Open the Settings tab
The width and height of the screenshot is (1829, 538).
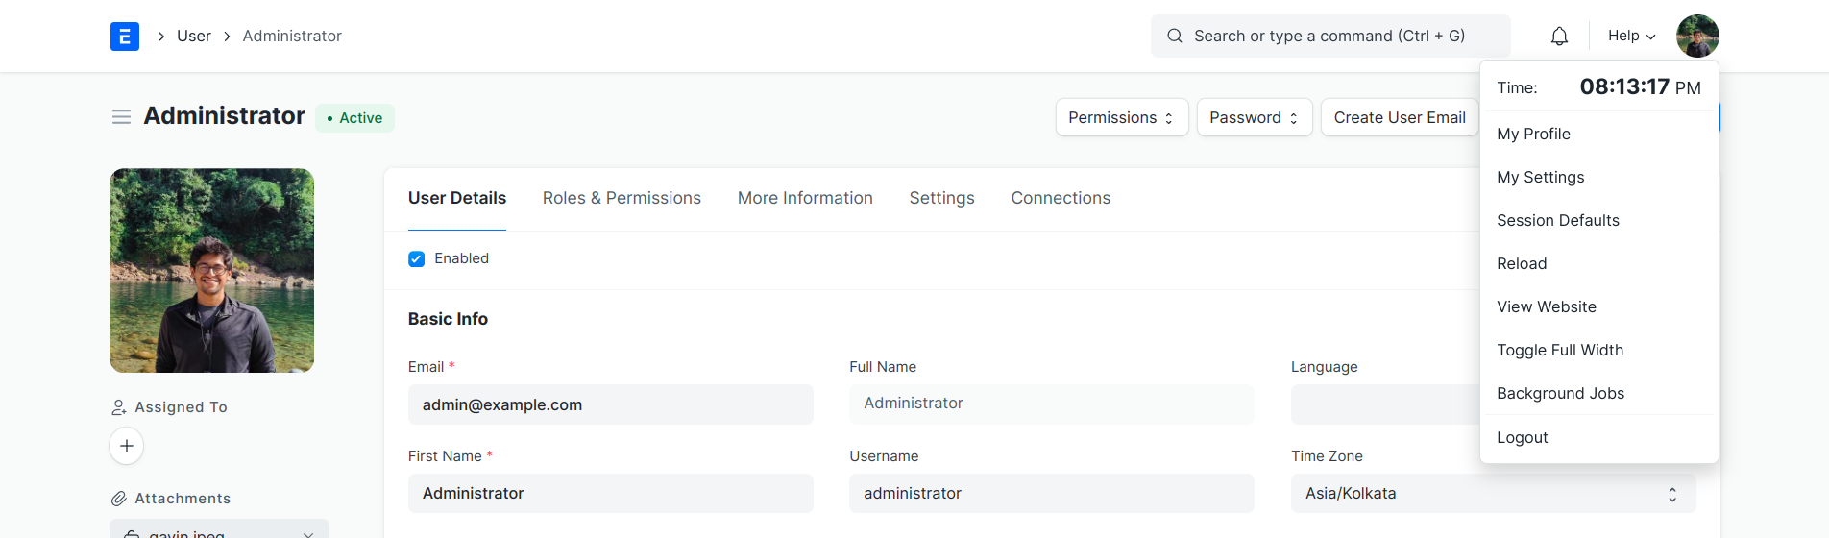tap(942, 198)
